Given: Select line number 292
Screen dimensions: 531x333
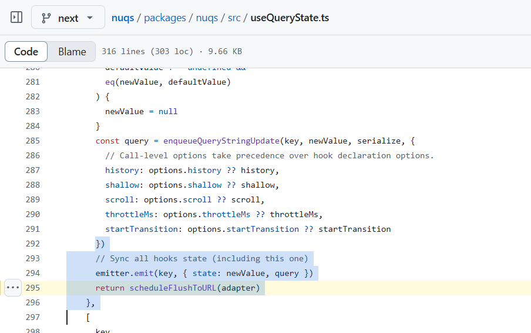Looking at the screenshot, I should point(33,244).
